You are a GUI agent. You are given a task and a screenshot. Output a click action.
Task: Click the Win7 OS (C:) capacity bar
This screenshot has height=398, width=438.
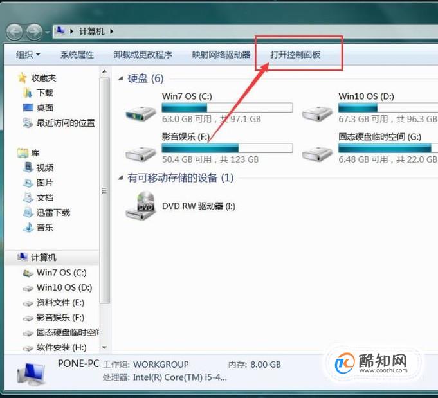227,108
